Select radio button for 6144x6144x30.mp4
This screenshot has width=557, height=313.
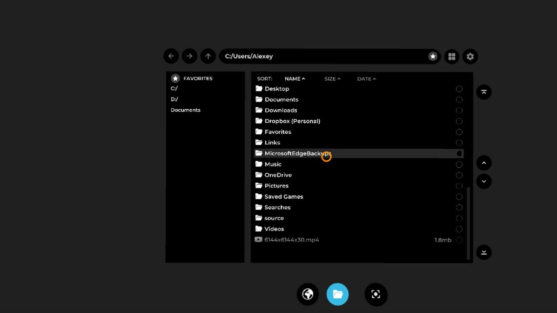pos(459,240)
